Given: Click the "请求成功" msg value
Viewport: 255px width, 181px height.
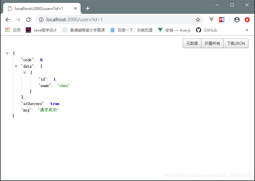Looking at the screenshot, I should [48, 110].
